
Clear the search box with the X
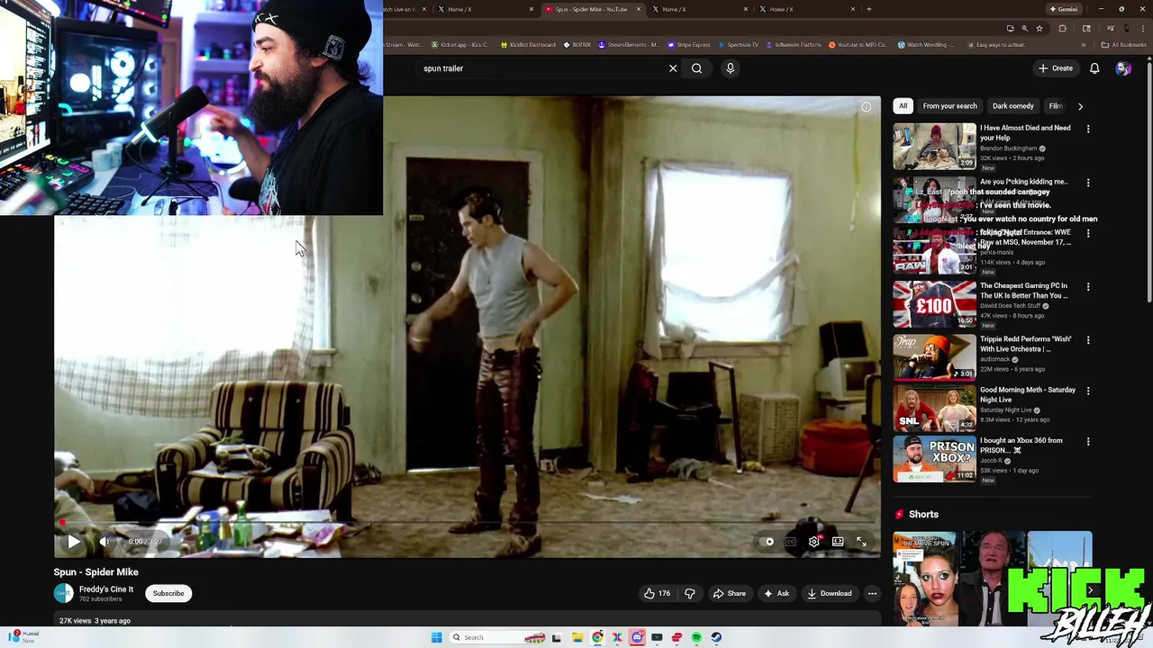click(673, 68)
